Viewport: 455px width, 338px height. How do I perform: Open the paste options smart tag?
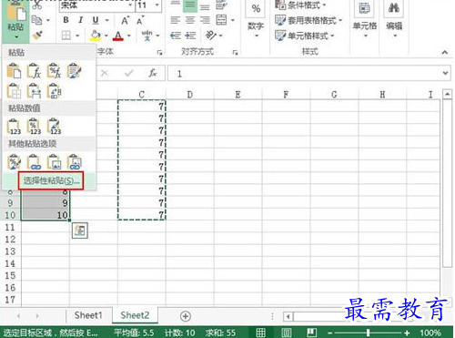(x=80, y=230)
